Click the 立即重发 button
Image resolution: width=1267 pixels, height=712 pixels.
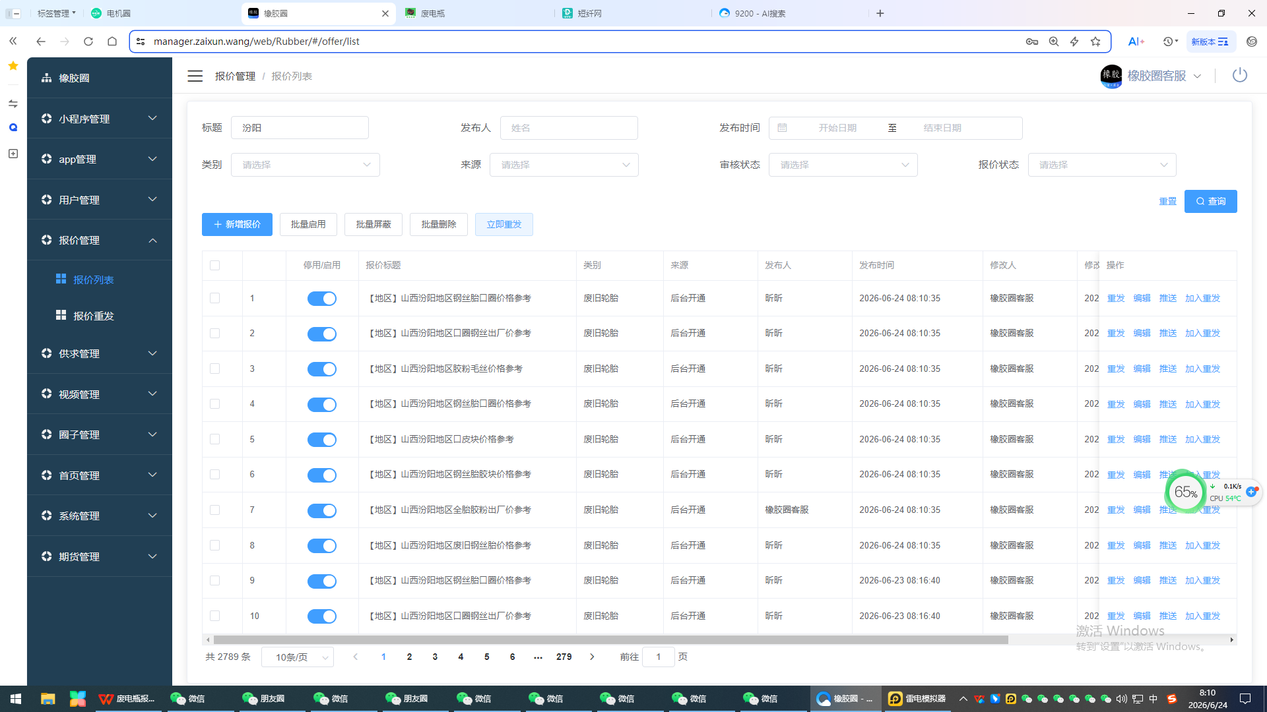tap(504, 224)
